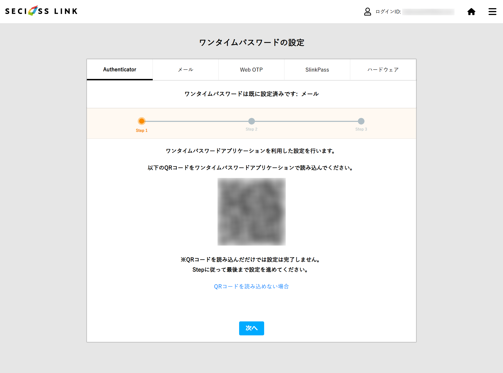Open the SlinkPass tab
Screen dimensions: 503x373
317,69
